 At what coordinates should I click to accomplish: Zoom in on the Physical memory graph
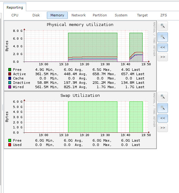click(x=163, y=26)
